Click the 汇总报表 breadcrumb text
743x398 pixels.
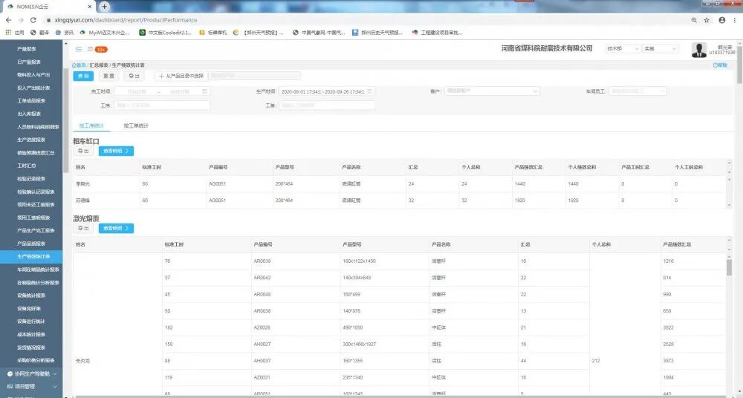click(99, 65)
